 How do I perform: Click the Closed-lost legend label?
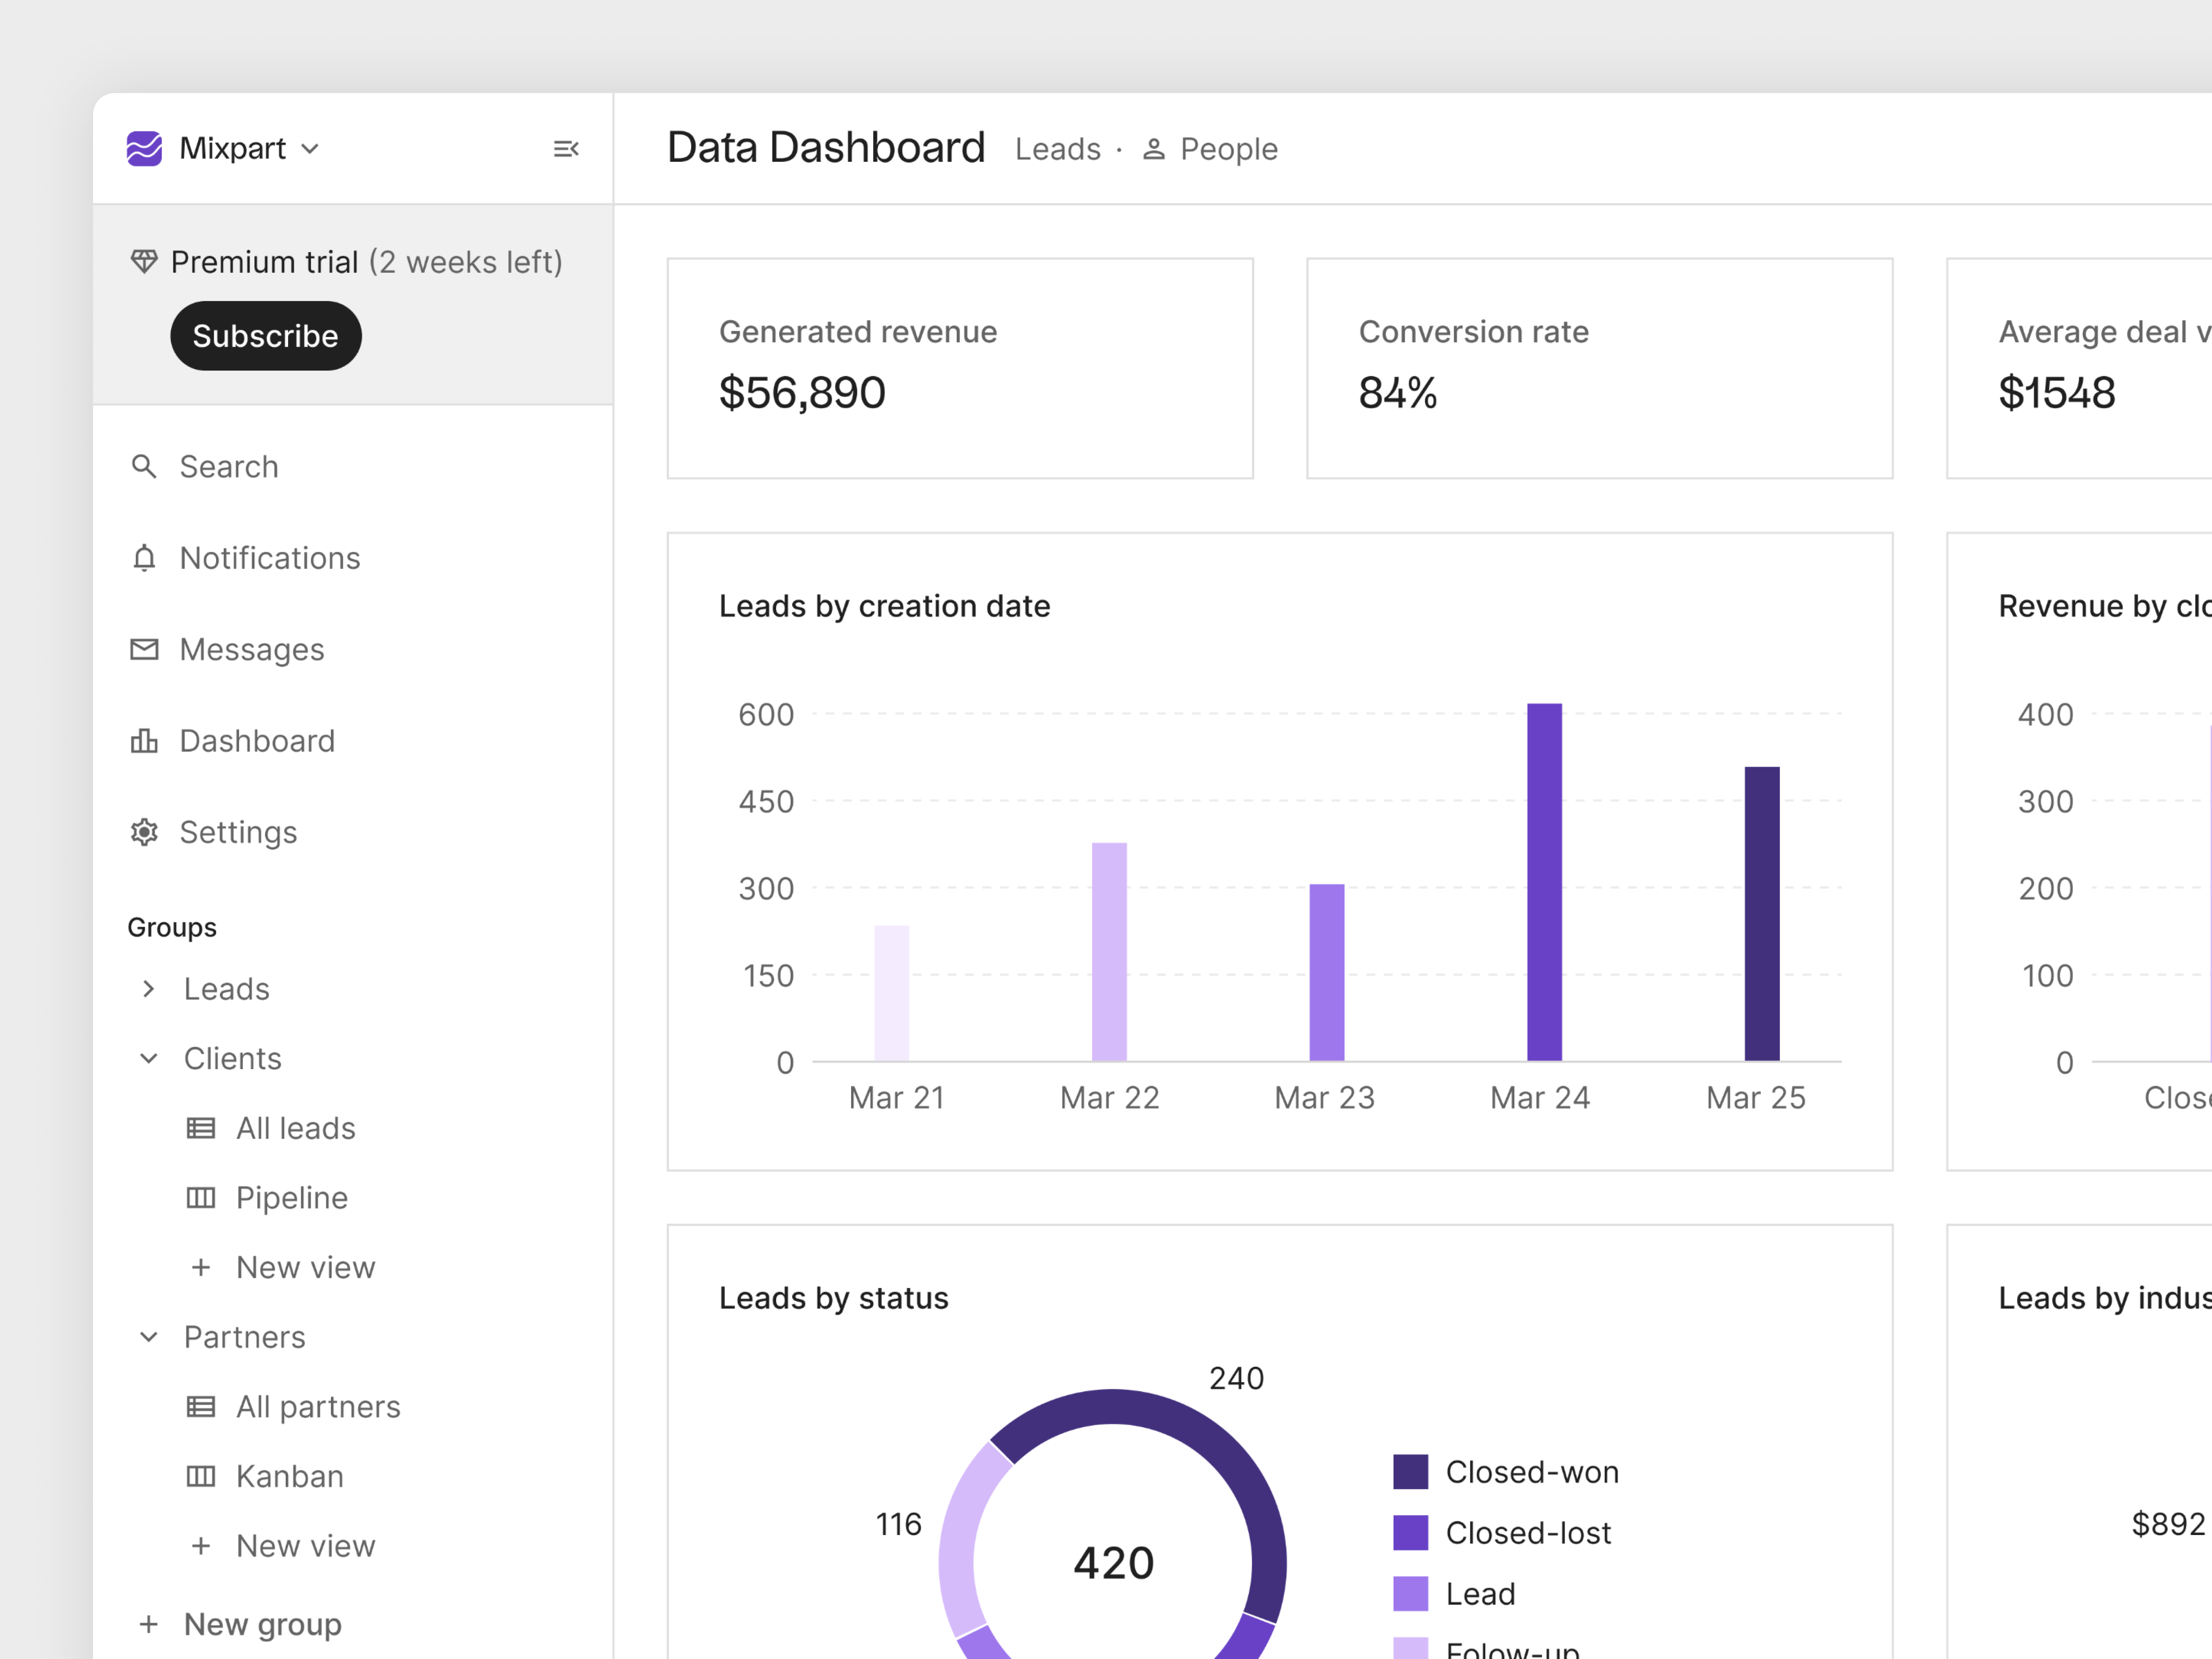(x=1528, y=1533)
